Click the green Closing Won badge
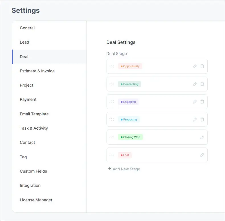This screenshot has height=221, width=225. (x=130, y=137)
